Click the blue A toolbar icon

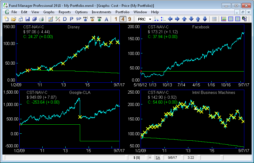coord(106,19)
